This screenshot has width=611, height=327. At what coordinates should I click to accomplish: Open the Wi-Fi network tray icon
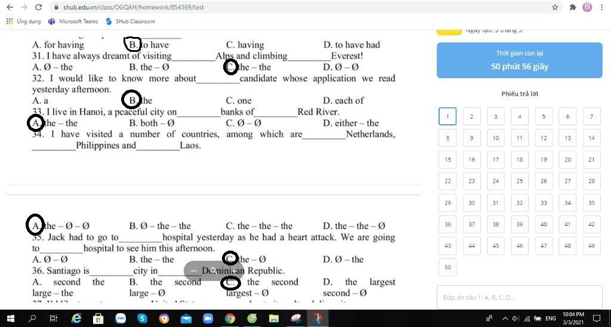click(527, 319)
